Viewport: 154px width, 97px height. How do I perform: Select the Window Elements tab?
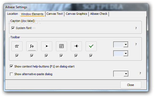pyautogui.click(x=32, y=14)
